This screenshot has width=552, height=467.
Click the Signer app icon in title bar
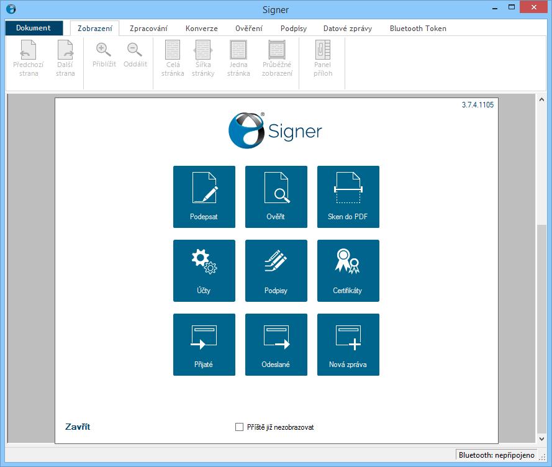(x=11, y=9)
